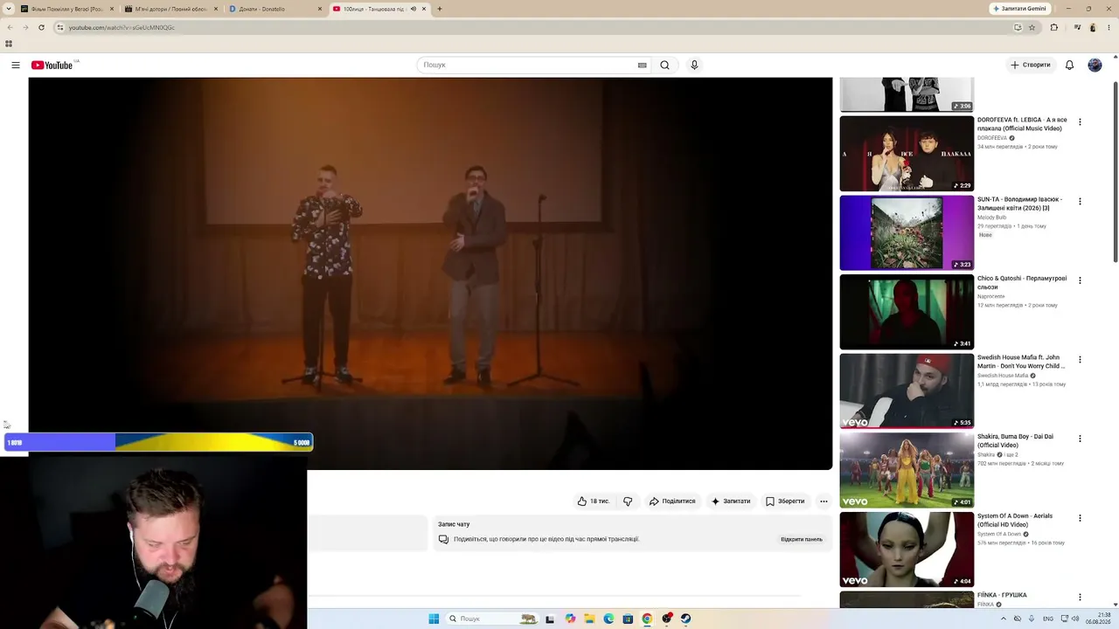Share the video via Поділитися
The image size is (1119, 629).
672,501
